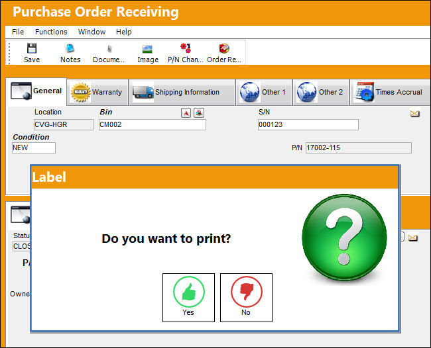Click the 'Do you want to print?' text
Image resolution: width=431 pixels, height=348 pixels.
[x=166, y=239]
